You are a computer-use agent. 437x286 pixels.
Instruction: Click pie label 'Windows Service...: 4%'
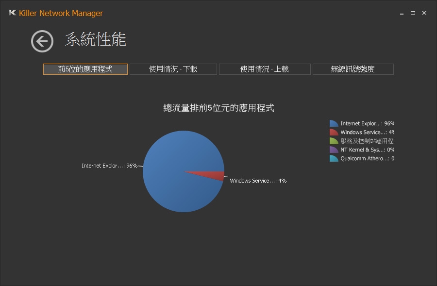[258, 181]
